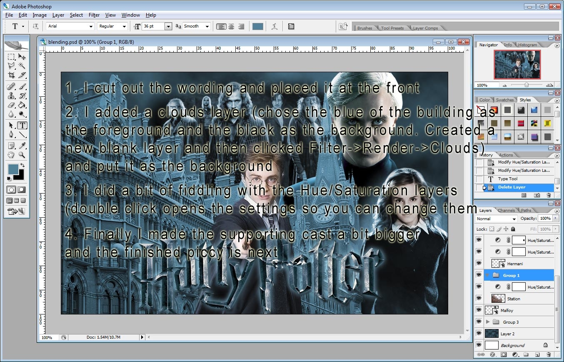The height and width of the screenshot is (362, 564).
Task: Open the Filter menu
Action: pos(94,15)
